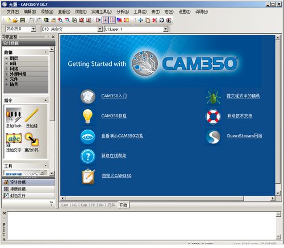Switch to the NC tab

point(74,205)
